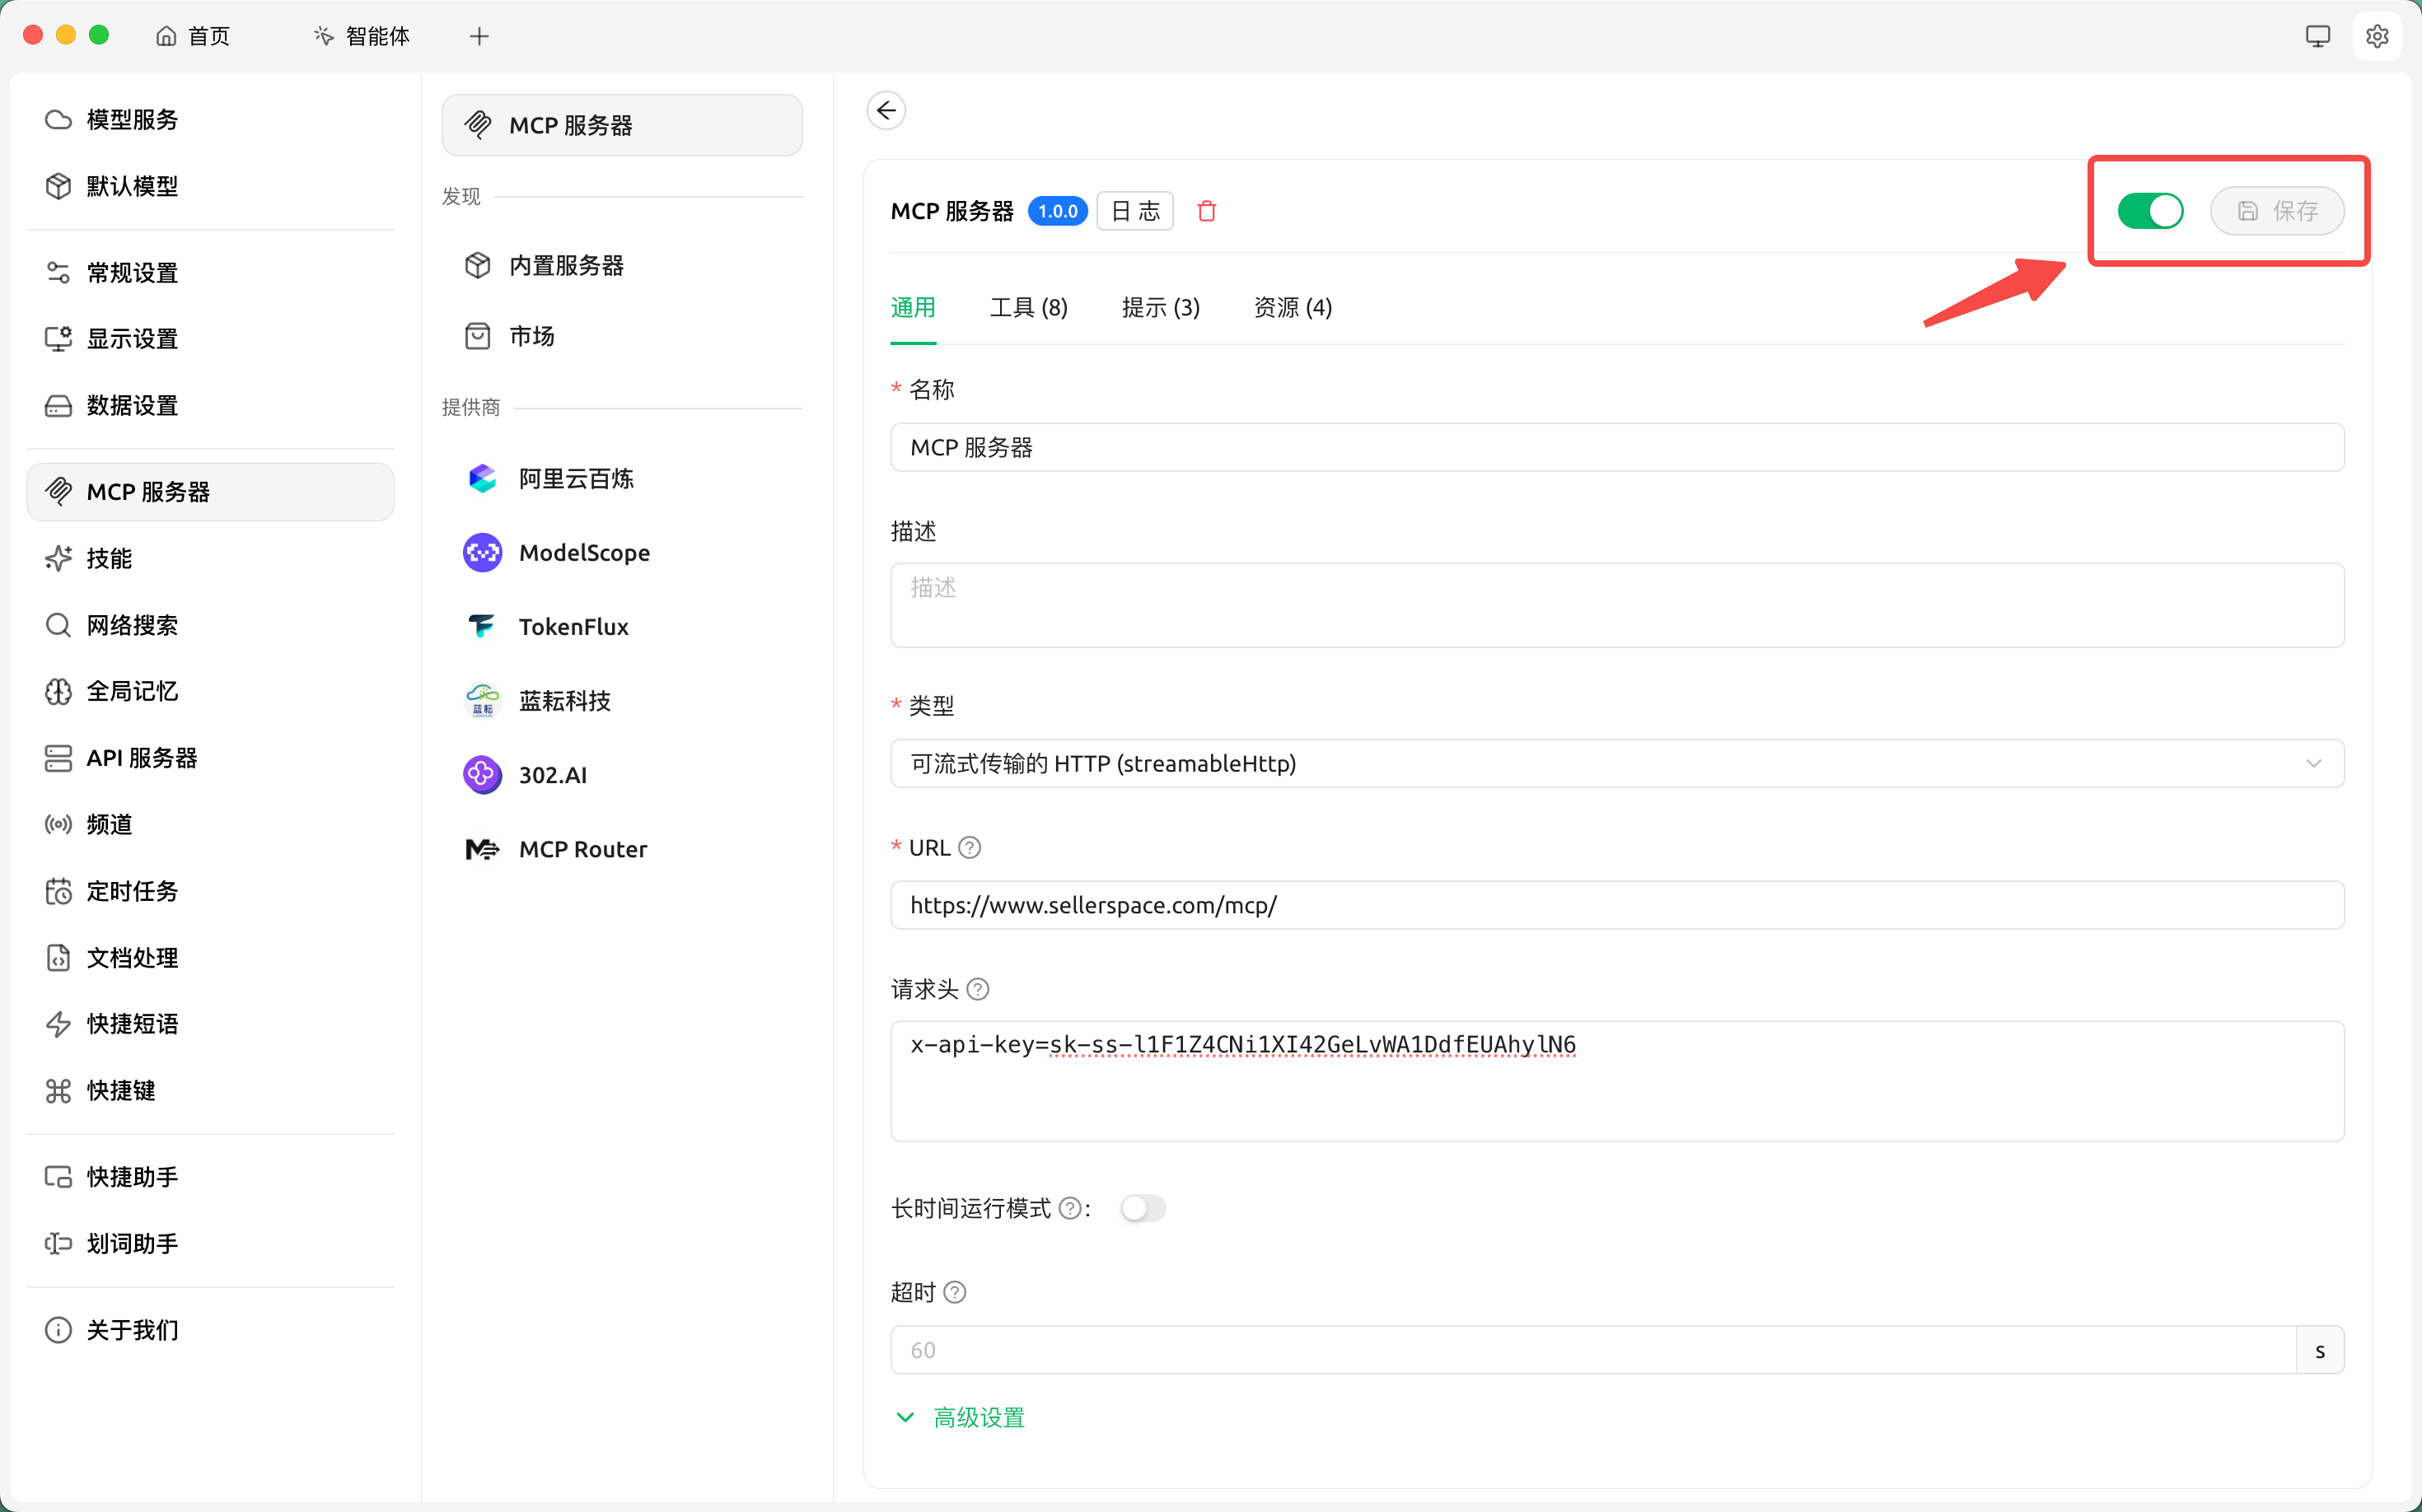Open 智能体 tab
The height and width of the screenshot is (1512, 2422).
[362, 36]
